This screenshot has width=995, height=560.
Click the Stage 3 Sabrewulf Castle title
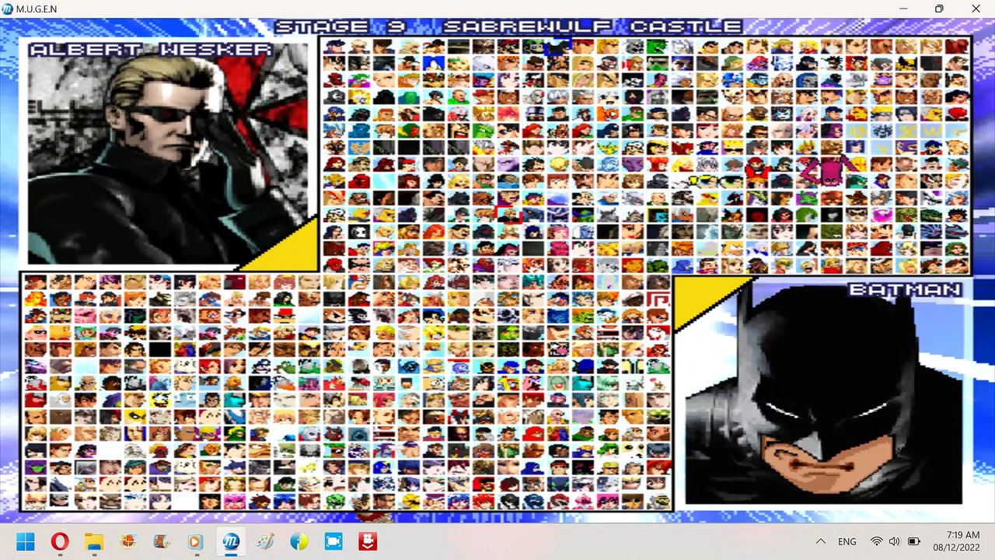coord(508,26)
